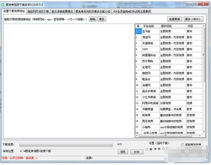Toggle the 读取缓存数据 checkbox
211x165 pixels.
(x=183, y=145)
